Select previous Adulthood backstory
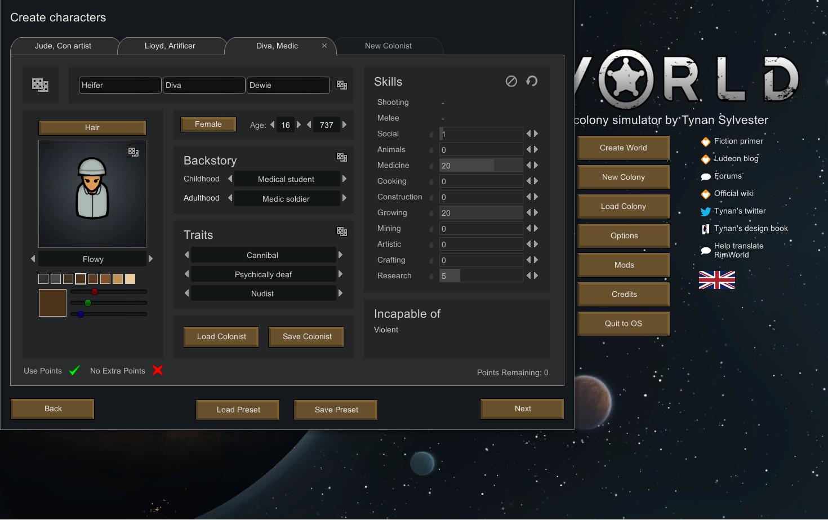The width and height of the screenshot is (828, 520). [230, 198]
